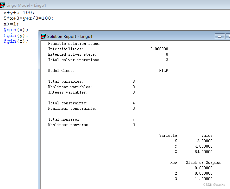Screen dimensions: 230x189
Task: Click the Nonlinear nonzeros label
Action: 69,125
